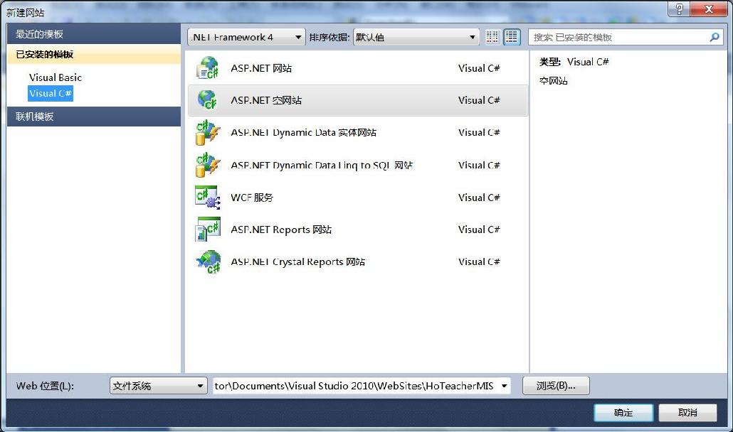
Task: Open the 已安装的模板 section
Action: coord(94,54)
